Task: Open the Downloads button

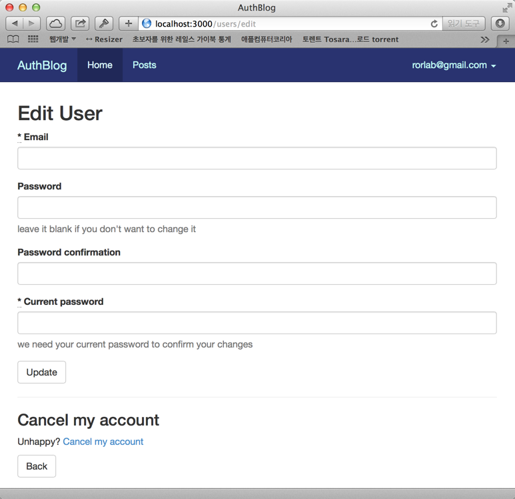Action: click(500, 23)
